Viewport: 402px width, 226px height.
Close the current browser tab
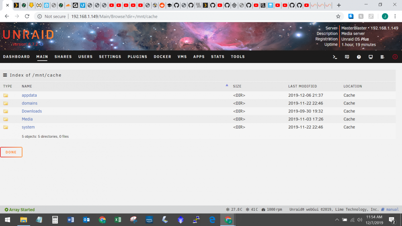tap(7, 5)
